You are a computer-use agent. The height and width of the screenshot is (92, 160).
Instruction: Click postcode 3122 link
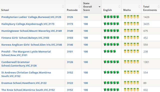(70, 83)
